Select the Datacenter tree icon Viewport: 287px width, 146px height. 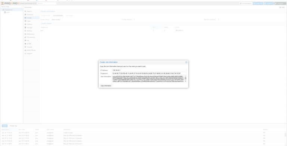coord(3,10)
